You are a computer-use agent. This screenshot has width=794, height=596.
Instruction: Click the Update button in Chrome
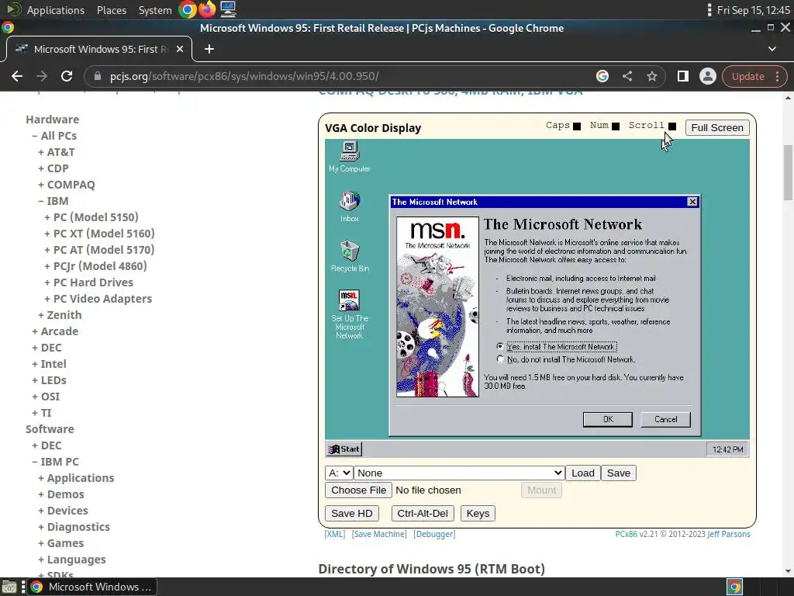[747, 77]
